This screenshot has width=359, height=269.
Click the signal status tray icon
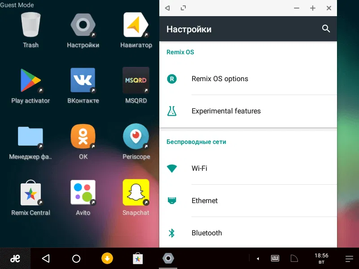[x=294, y=259]
